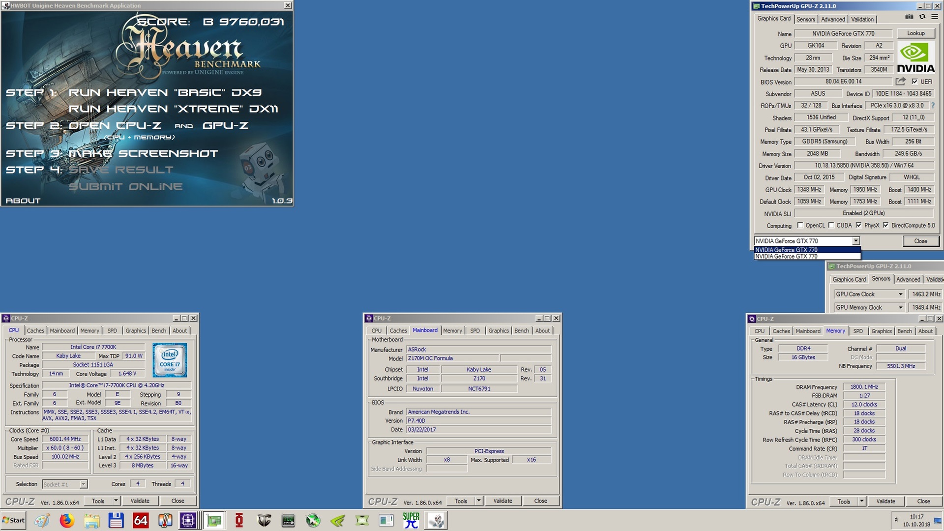Click the blue floppy disk taskbar icon
The width and height of the screenshot is (944, 531).
click(116, 520)
